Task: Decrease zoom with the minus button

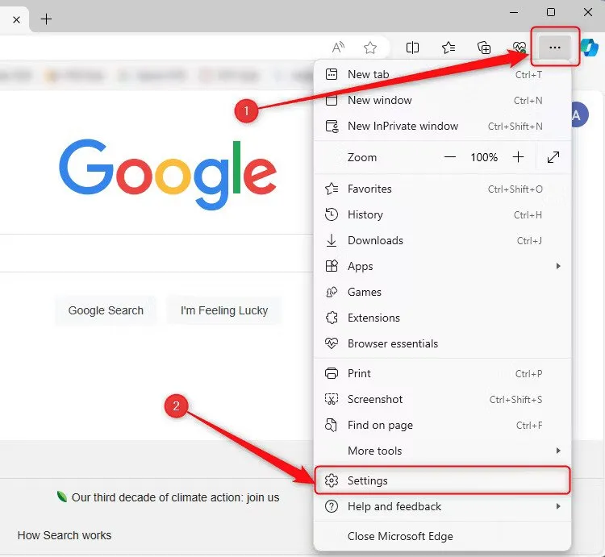Action: pos(450,157)
